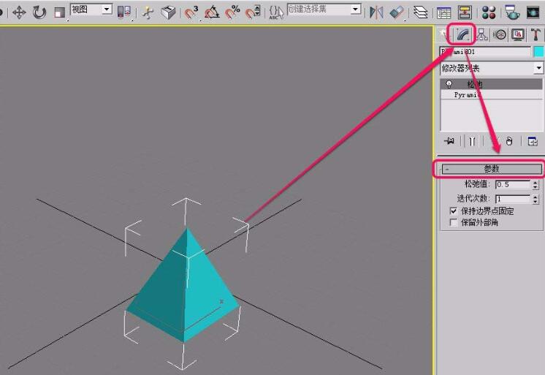The height and width of the screenshot is (375, 545).
Task: Open the Material Editor
Action: (489, 13)
